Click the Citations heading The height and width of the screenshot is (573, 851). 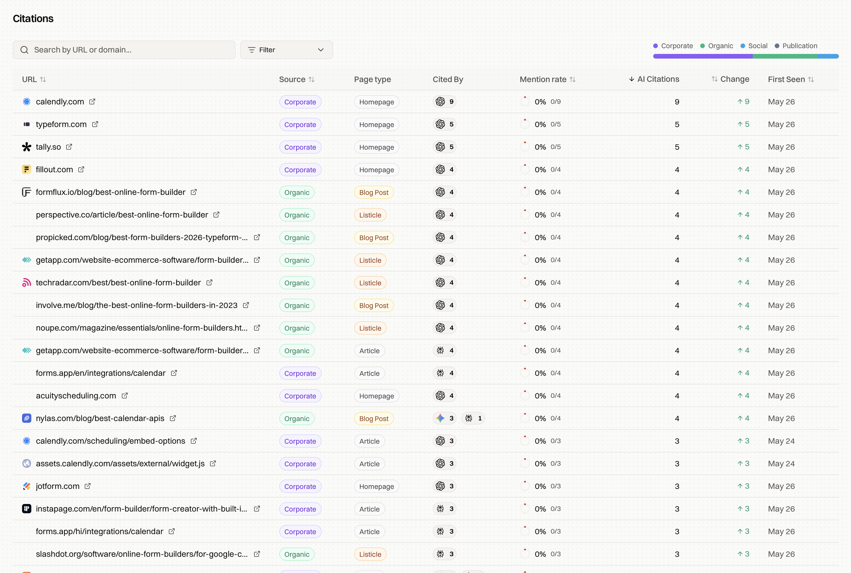coord(33,19)
